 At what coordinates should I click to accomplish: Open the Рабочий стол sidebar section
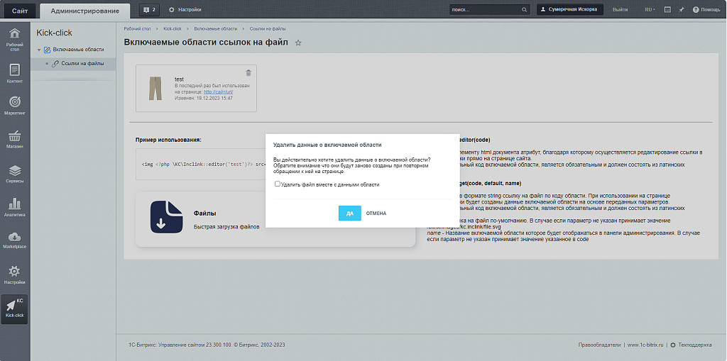(x=15, y=39)
